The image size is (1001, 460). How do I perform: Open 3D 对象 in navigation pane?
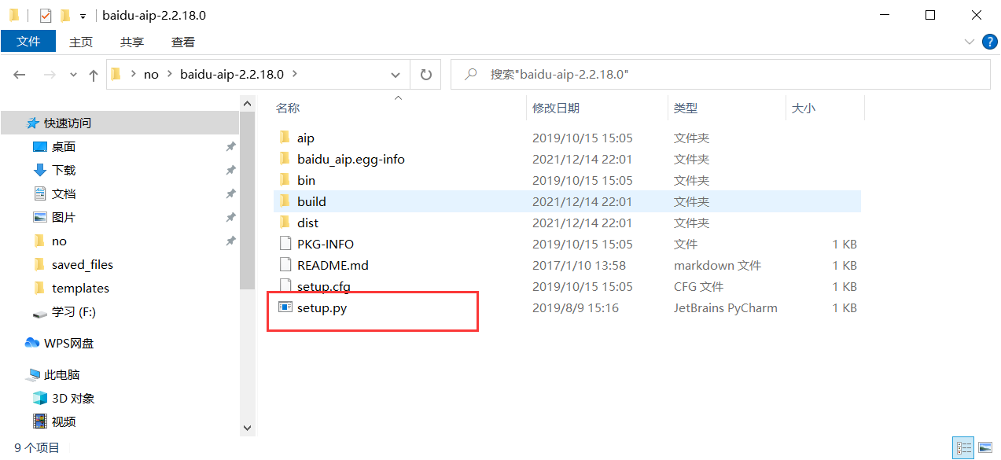point(73,399)
